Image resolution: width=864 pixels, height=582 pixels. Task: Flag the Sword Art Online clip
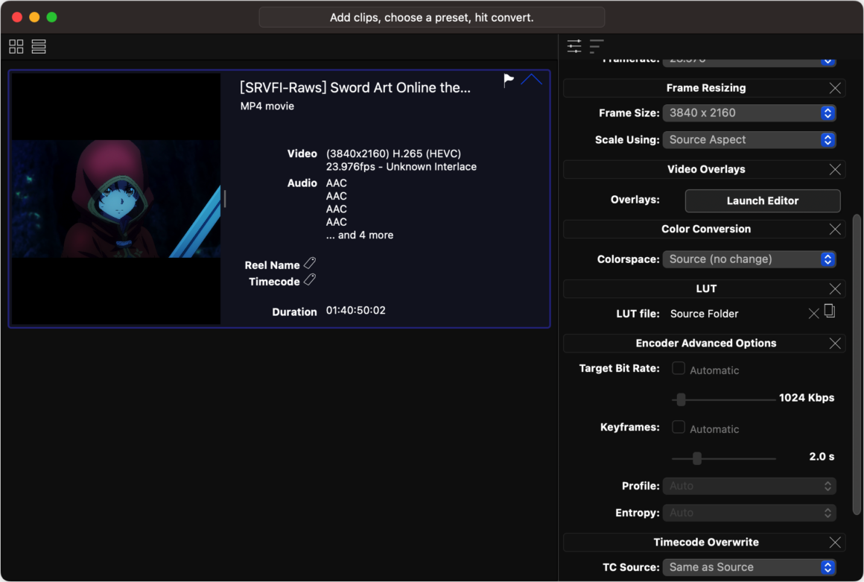(509, 80)
